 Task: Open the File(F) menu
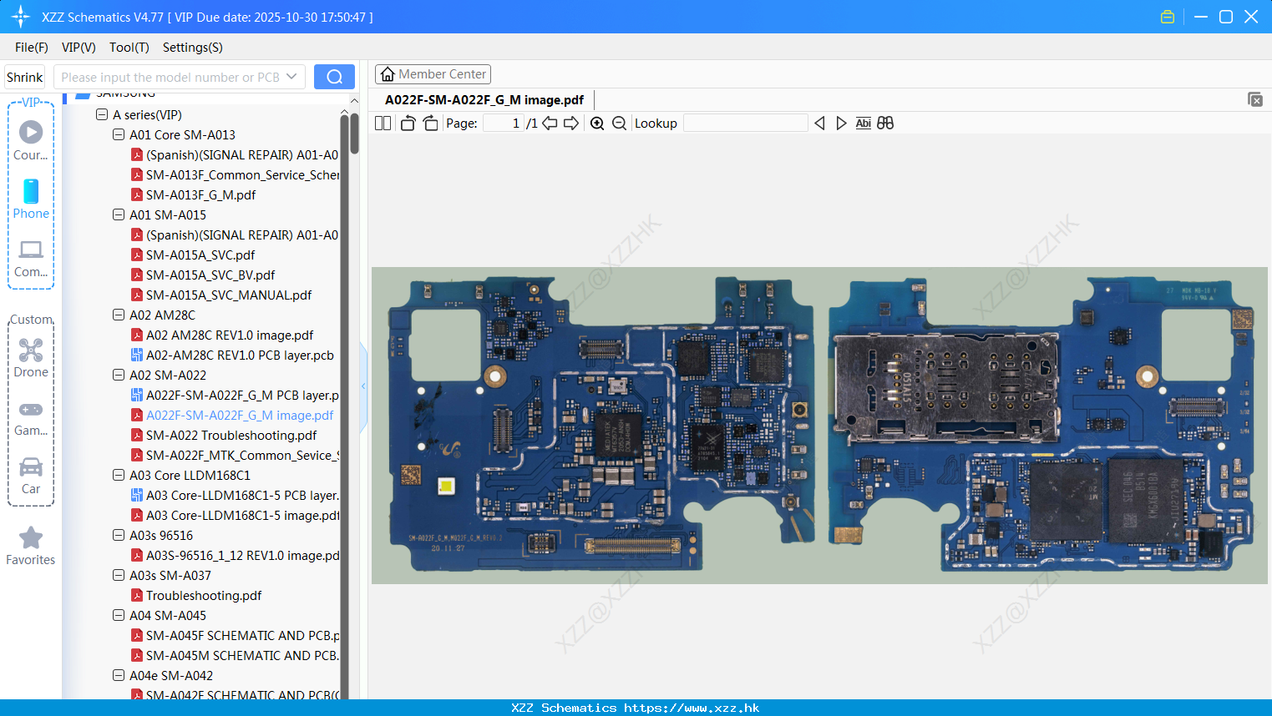(x=32, y=48)
